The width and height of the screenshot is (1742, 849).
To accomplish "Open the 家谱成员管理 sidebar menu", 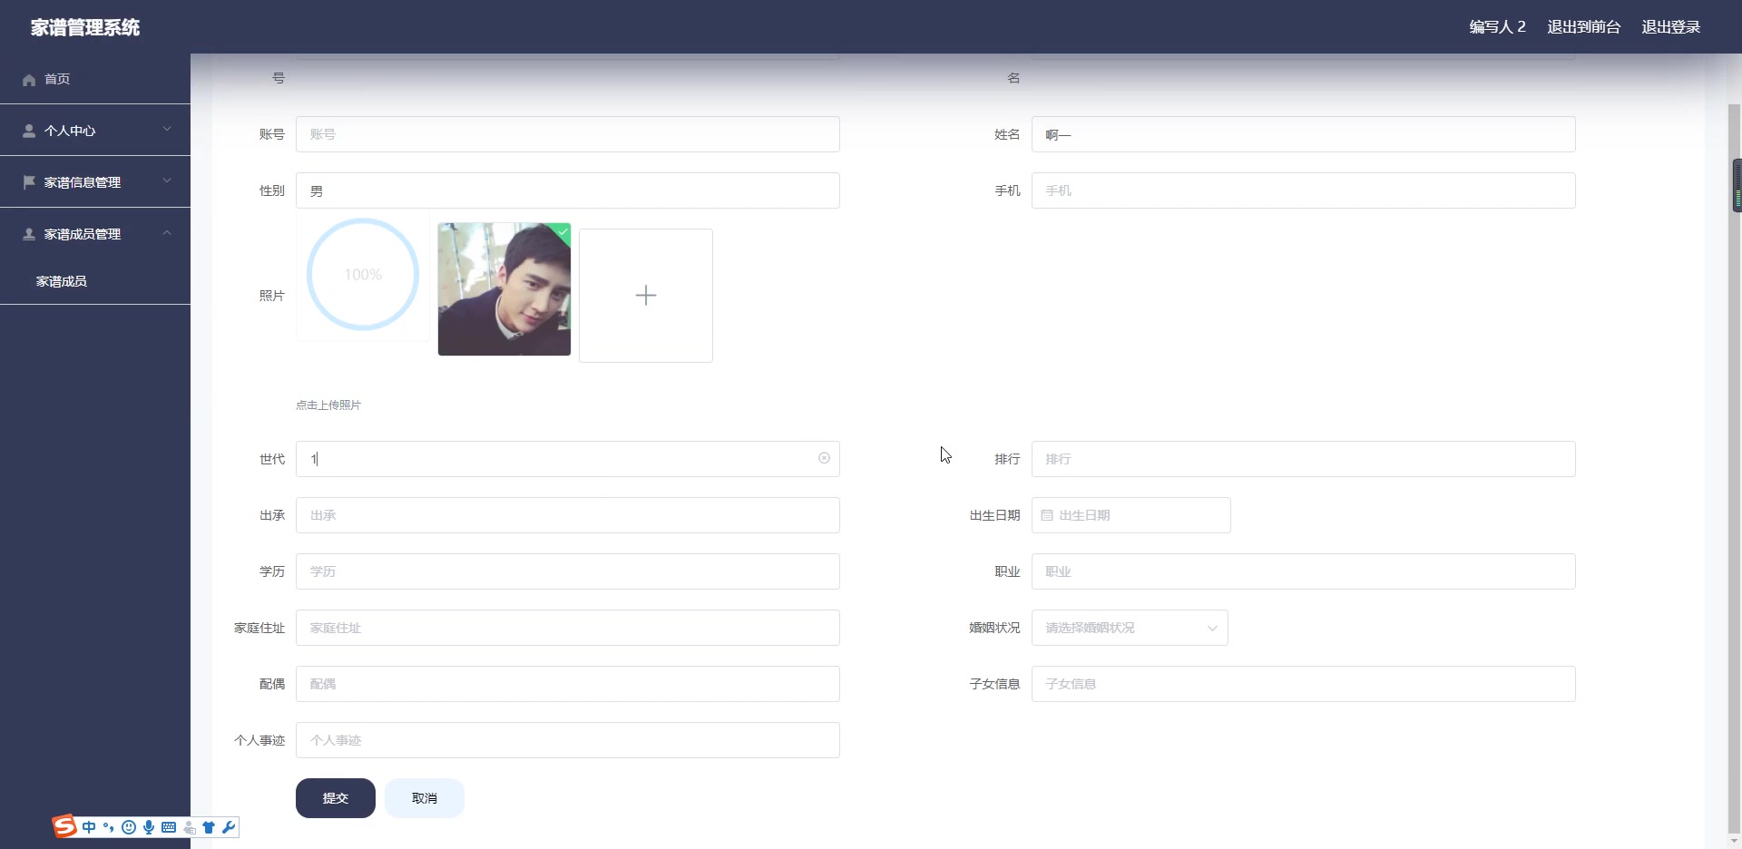I will coord(95,234).
